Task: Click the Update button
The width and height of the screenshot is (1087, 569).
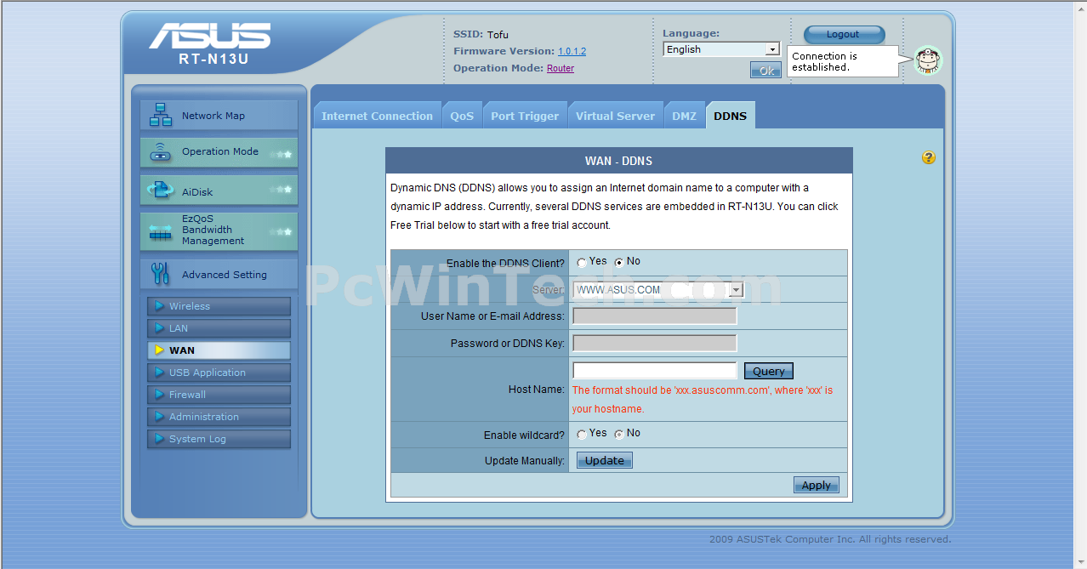Action: click(x=605, y=461)
